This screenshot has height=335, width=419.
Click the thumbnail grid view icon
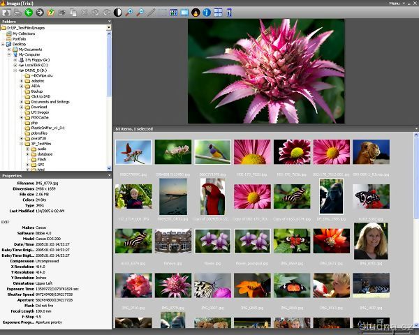click(219, 13)
